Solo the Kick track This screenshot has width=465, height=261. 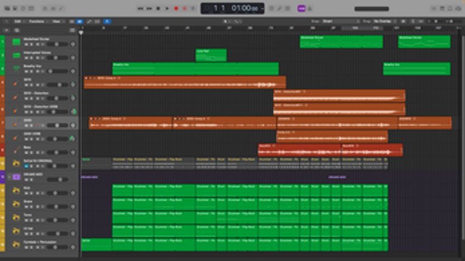pos(32,194)
